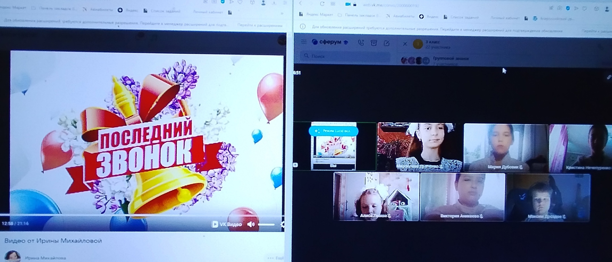Image resolution: width=612 pixels, height=262 pixels.
Task: Click the pencil icon at call area edge
Action: pos(609,77)
